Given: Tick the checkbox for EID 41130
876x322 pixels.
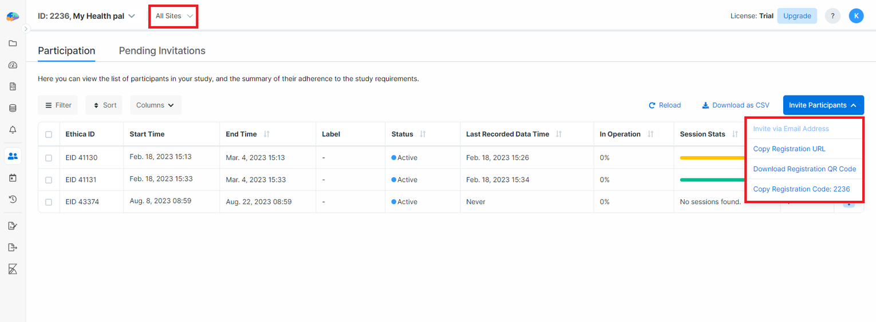Looking at the screenshot, I should tap(49, 158).
